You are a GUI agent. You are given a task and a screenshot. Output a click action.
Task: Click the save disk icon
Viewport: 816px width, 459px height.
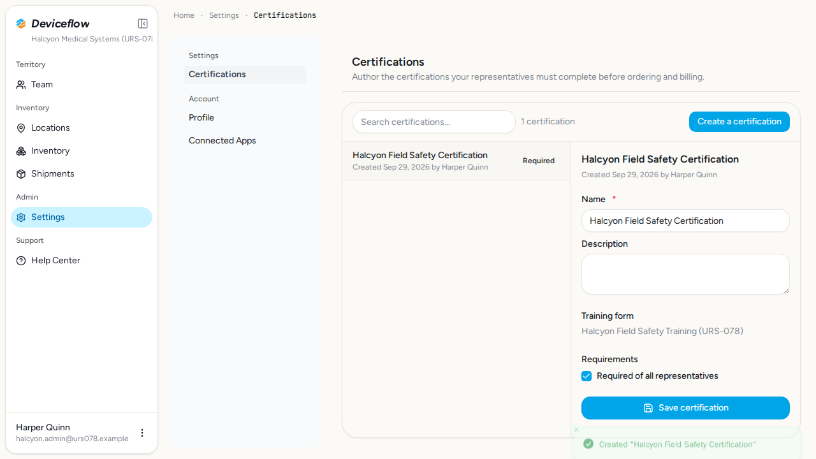(648, 408)
